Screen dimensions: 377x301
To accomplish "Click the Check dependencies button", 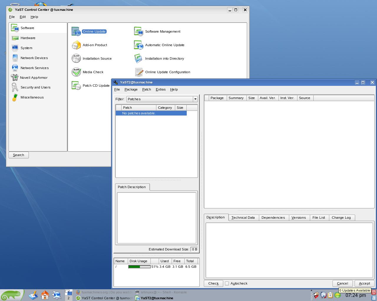I will point(213,283).
